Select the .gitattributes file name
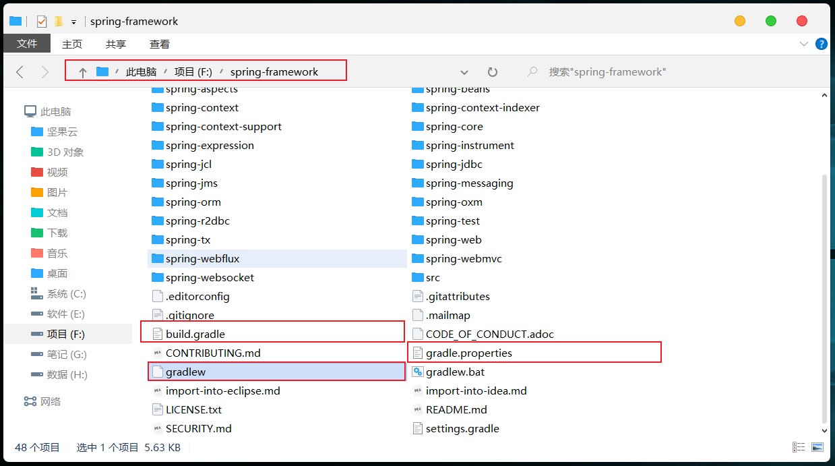 (x=458, y=296)
